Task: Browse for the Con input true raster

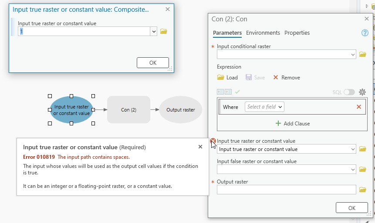Action: click(x=362, y=149)
